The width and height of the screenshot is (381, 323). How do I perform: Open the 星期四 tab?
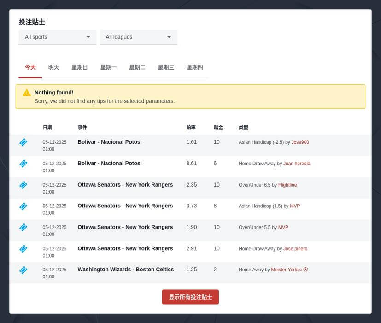pos(194,67)
